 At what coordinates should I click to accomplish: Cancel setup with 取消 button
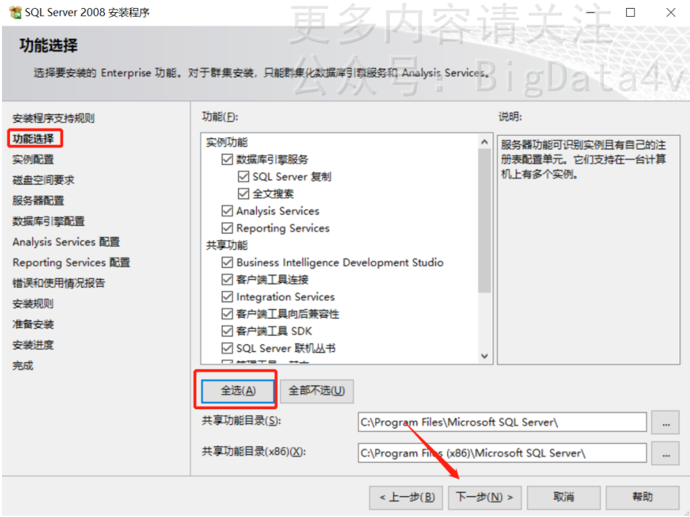coord(564,497)
